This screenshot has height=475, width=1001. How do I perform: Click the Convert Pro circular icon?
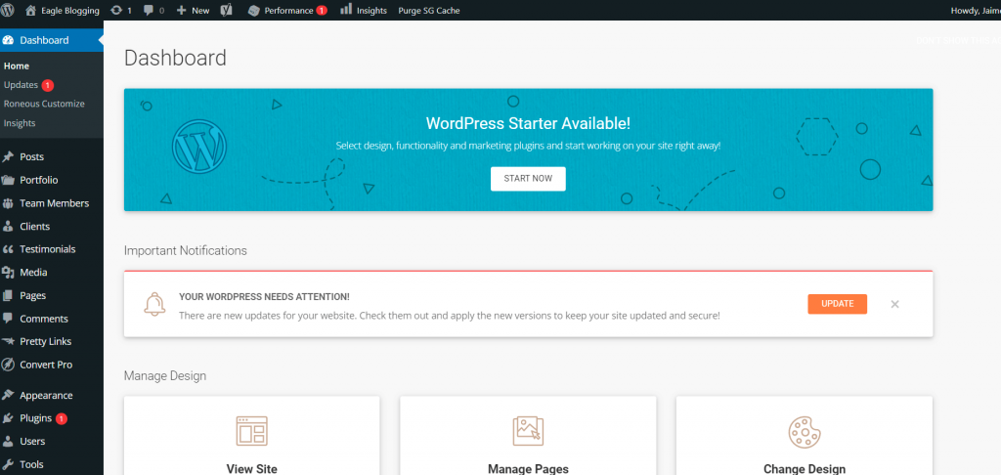pyautogui.click(x=8, y=365)
